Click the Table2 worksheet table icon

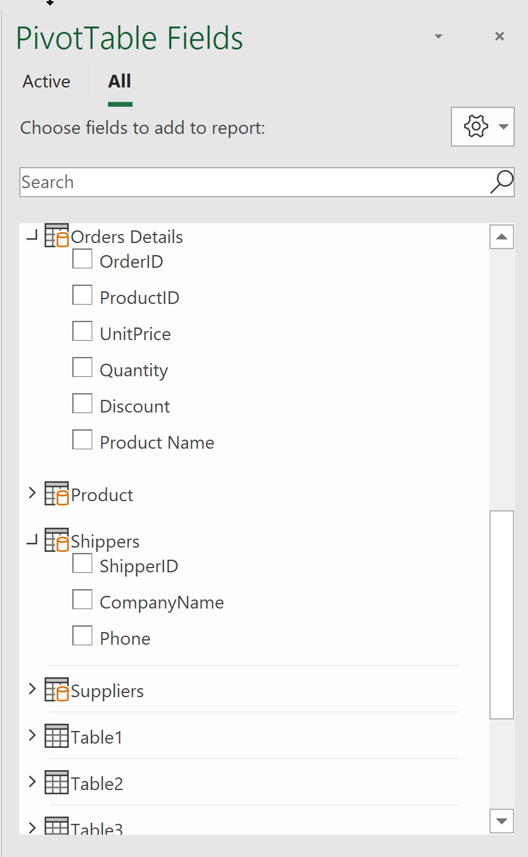pos(57,783)
